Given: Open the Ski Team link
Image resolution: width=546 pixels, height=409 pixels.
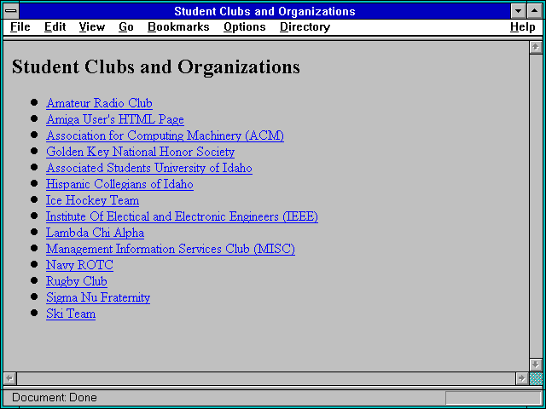Looking at the screenshot, I should click(x=71, y=314).
